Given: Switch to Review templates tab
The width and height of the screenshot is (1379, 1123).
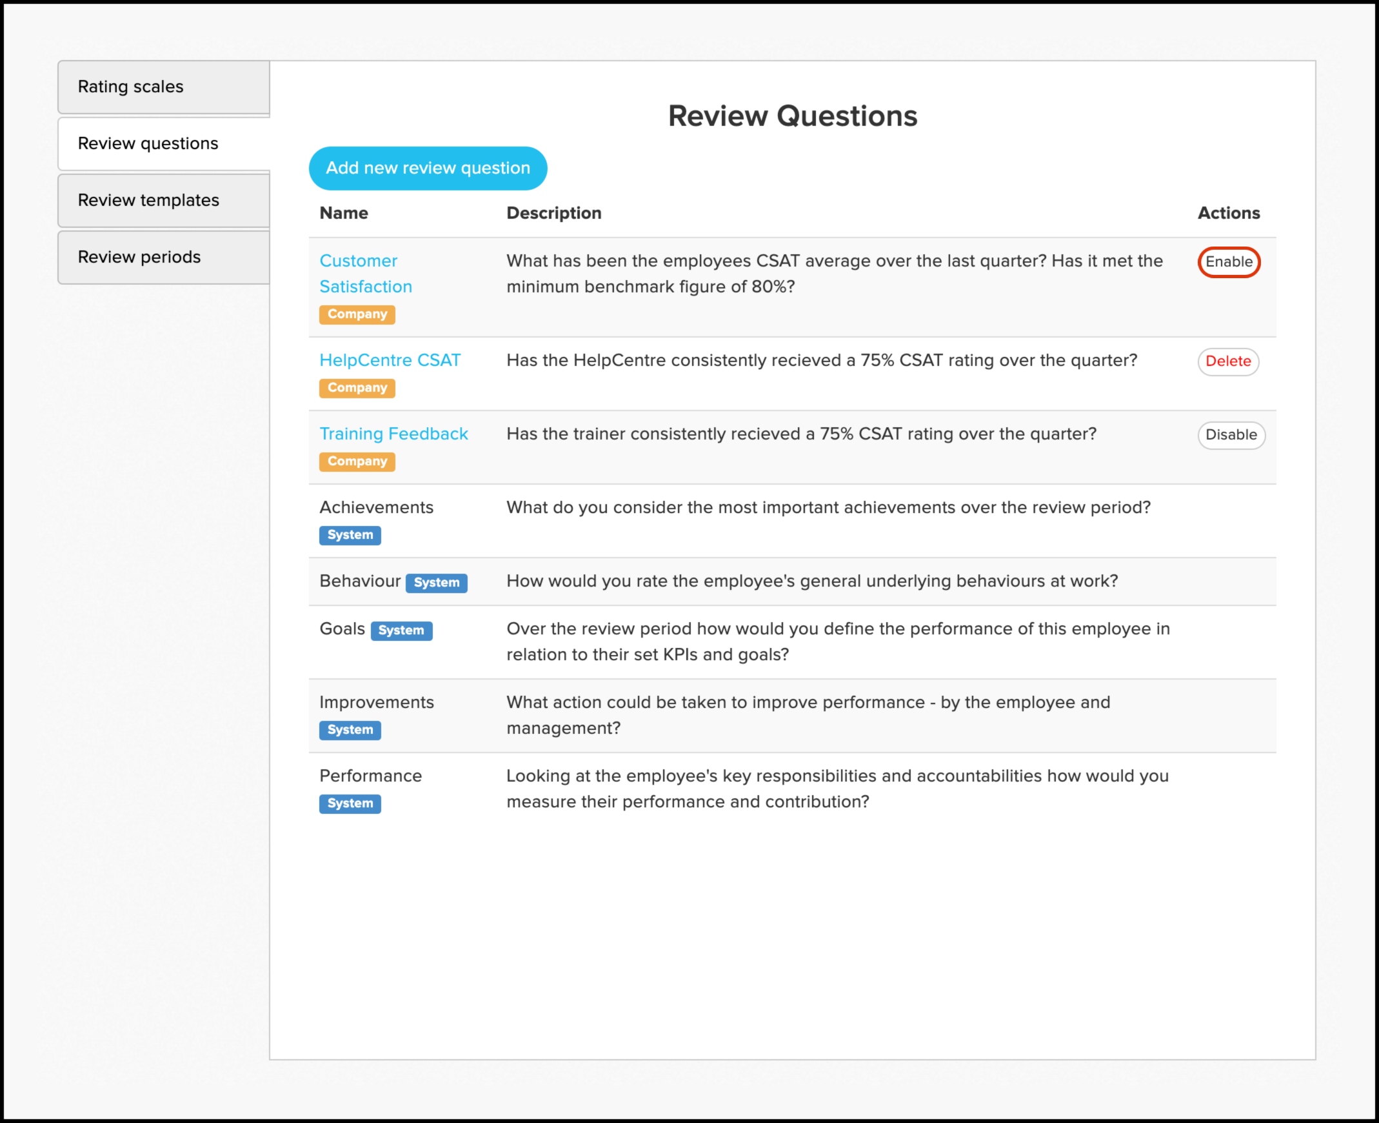Looking at the screenshot, I should click(163, 201).
